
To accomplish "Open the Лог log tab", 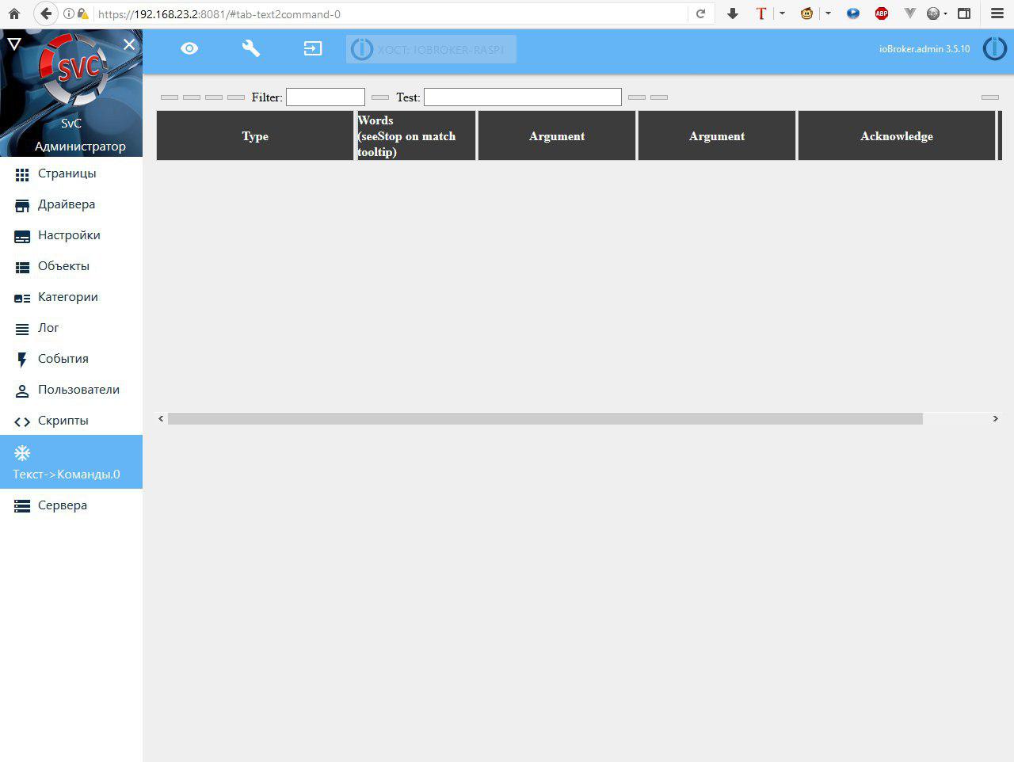I will coord(71,328).
